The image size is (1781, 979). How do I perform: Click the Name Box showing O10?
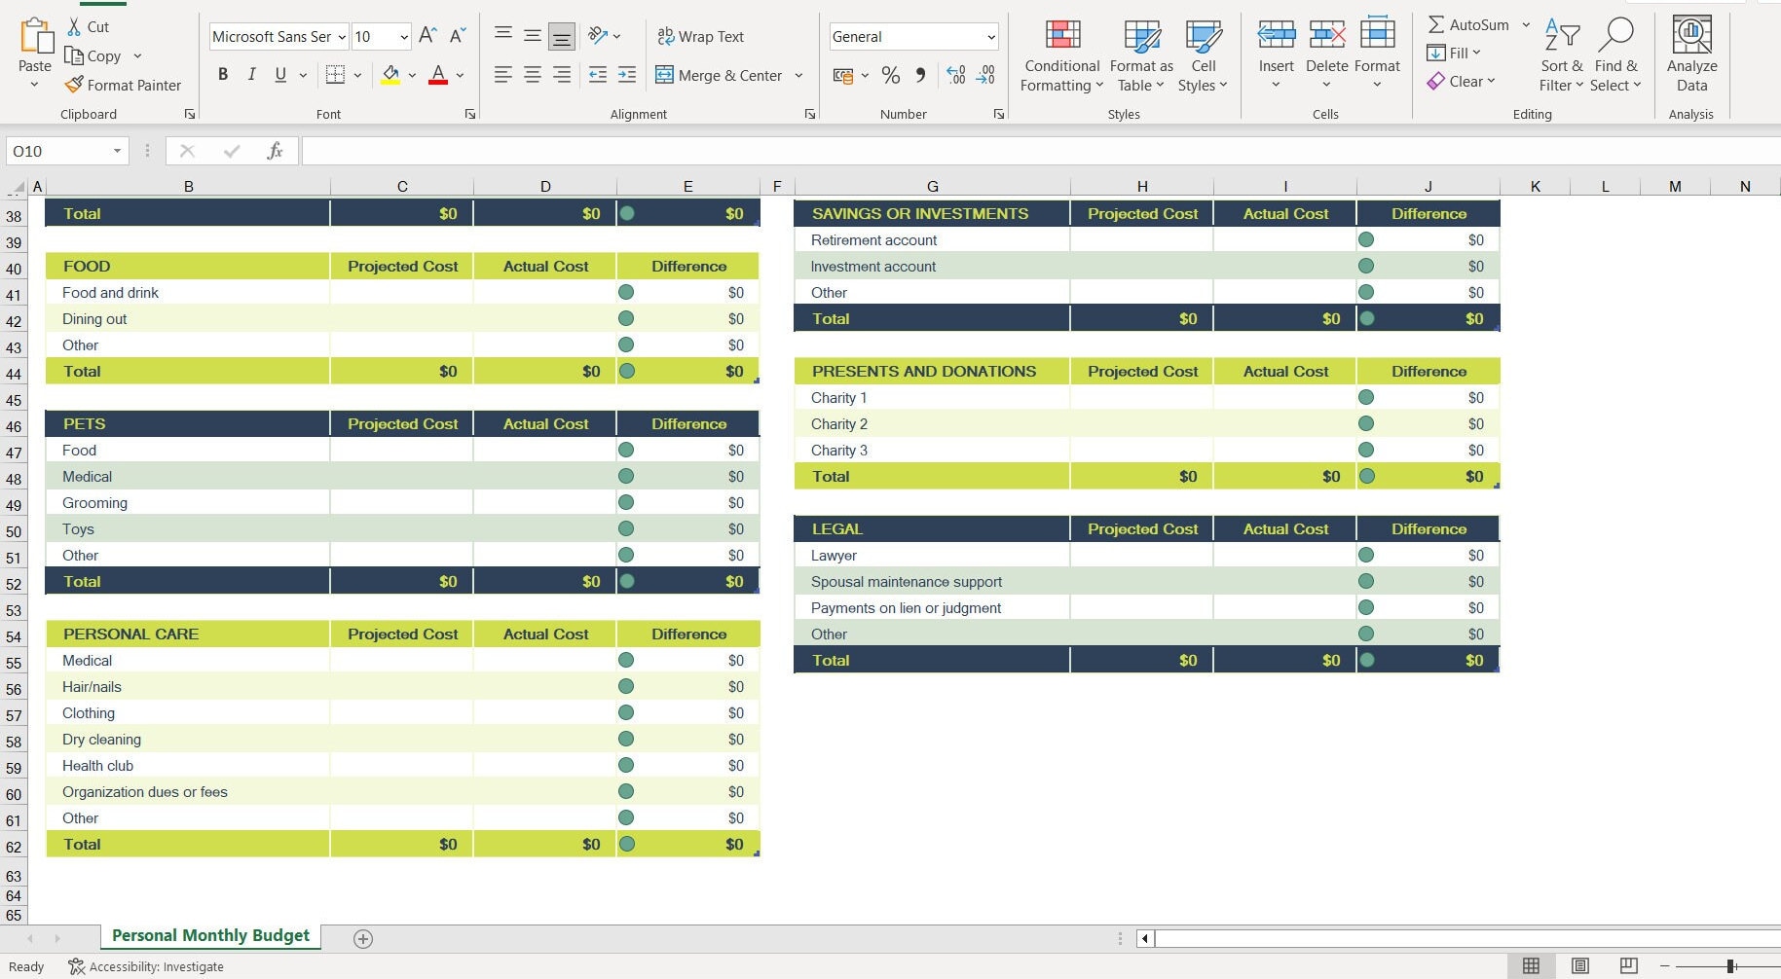click(58, 151)
